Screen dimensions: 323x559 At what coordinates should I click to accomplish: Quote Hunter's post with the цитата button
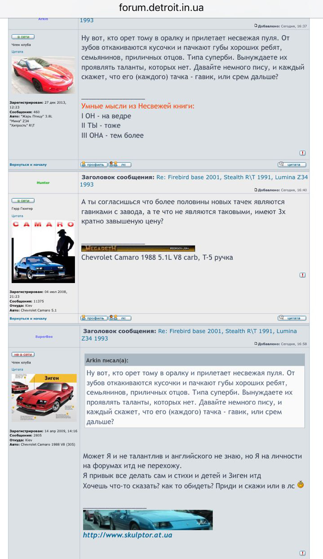point(292,318)
